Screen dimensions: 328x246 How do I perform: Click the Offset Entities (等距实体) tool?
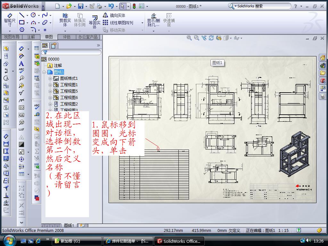pos(94,22)
